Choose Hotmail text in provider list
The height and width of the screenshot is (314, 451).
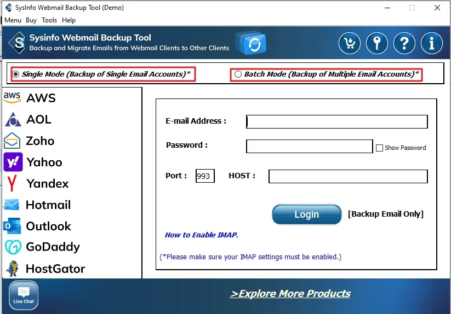(48, 205)
